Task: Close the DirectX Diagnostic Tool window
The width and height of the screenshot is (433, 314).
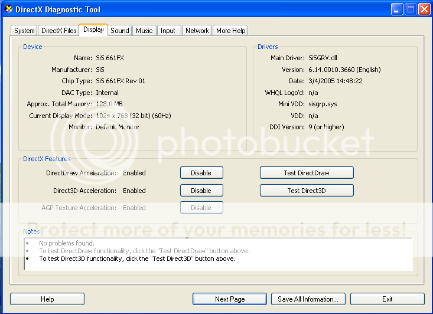Action: [424, 9]
